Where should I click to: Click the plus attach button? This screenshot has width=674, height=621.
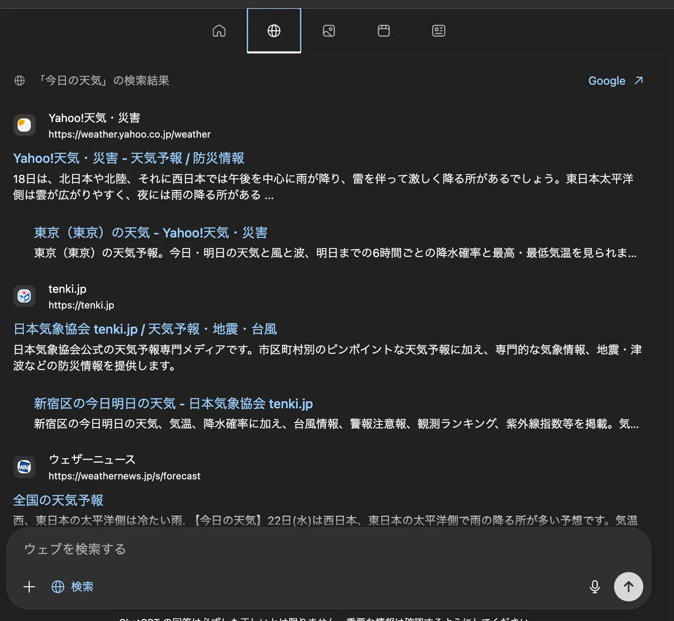click(29, 587)
